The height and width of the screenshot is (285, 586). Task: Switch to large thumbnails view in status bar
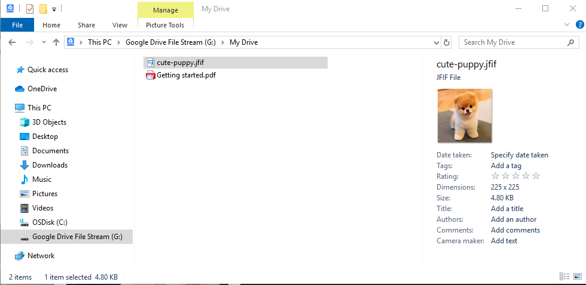pyautogui.click(x=576, y=277)
